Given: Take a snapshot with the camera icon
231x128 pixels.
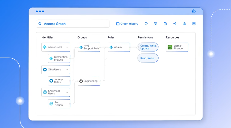Looking at the screenshot, I should click(x=184, y=24).
